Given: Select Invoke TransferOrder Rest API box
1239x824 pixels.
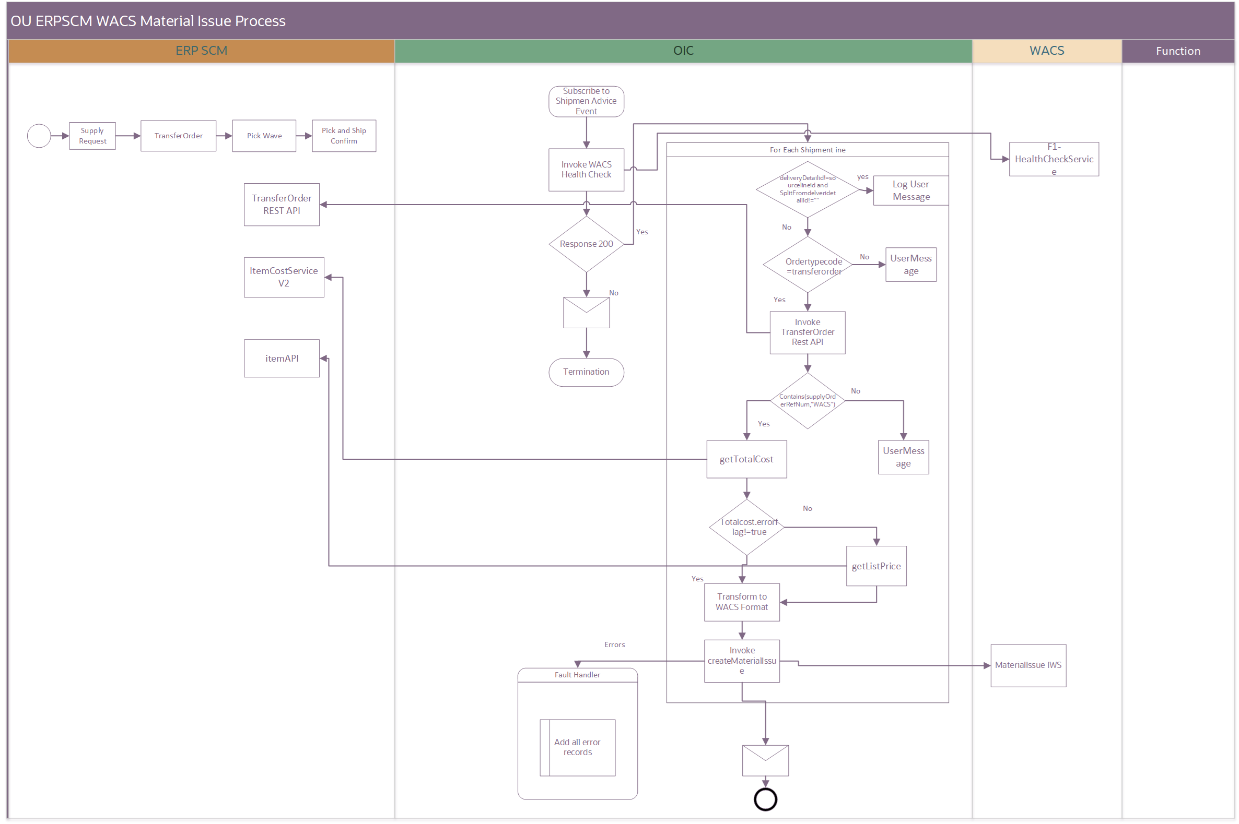Looking at the screenshot, I should tap(808, 333).
